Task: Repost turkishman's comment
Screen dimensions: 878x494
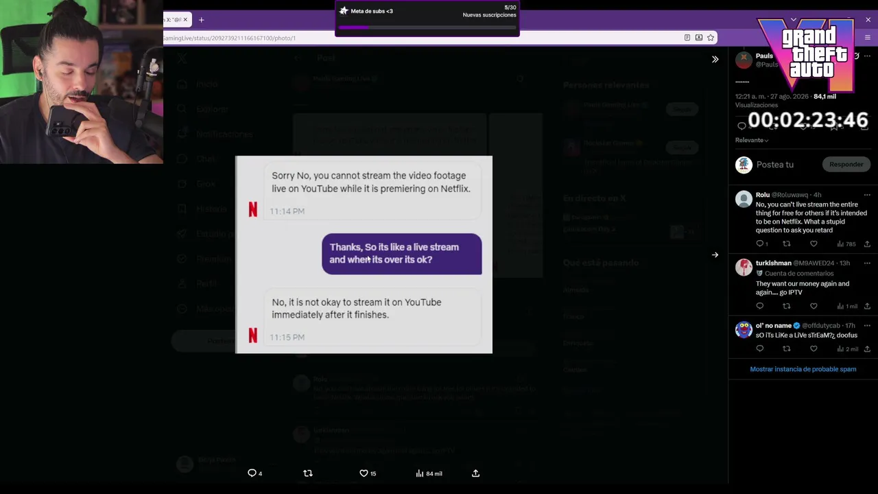Action: pyautogui.click(x=787, y=306)
